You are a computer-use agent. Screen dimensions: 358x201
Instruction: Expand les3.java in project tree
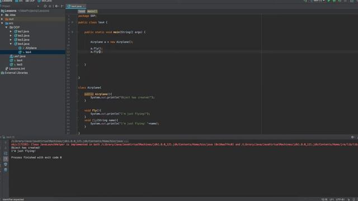(x=11, y=40)
